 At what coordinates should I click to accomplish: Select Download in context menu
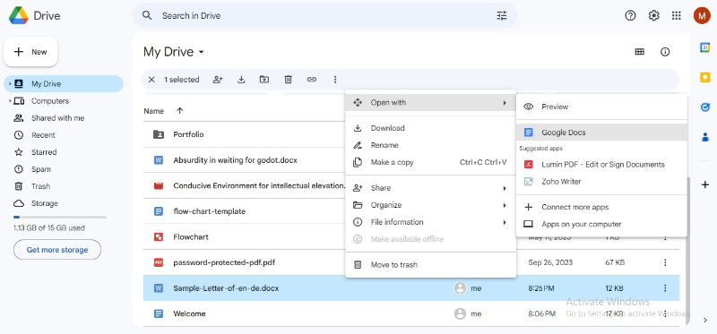430,128
